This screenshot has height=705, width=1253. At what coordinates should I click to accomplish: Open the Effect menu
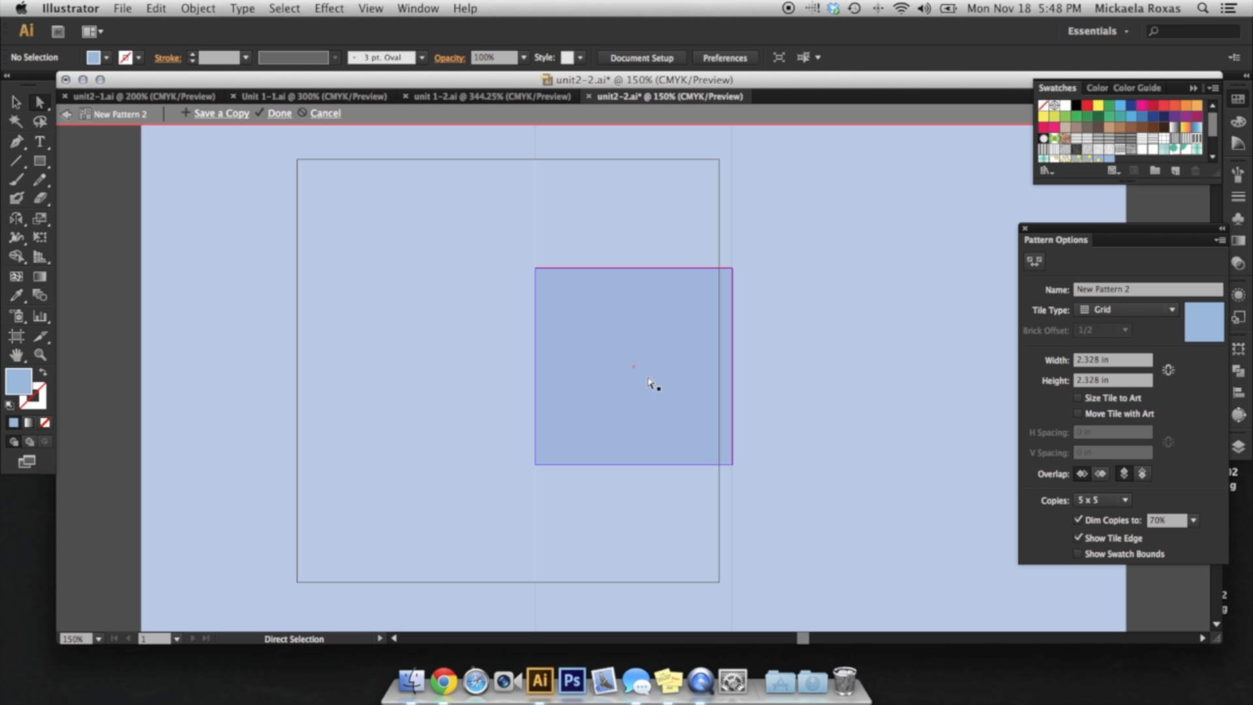pyautogui.click(x=328, y=8)
